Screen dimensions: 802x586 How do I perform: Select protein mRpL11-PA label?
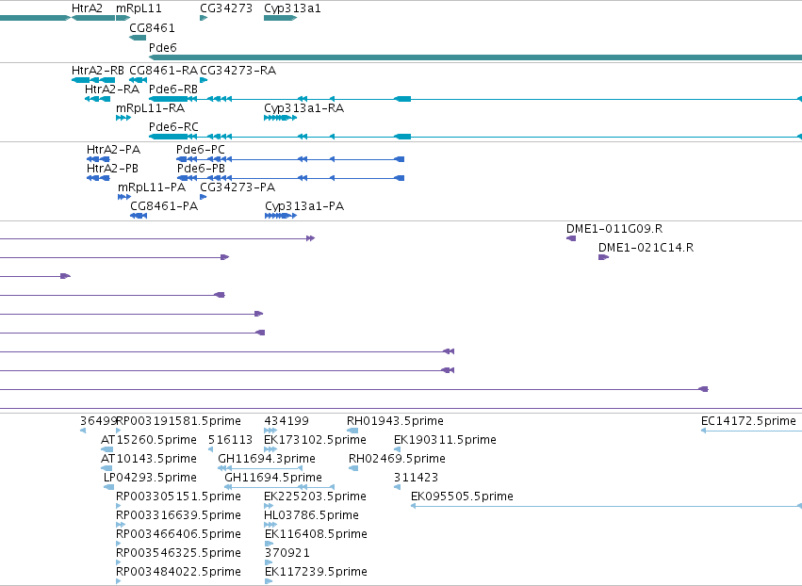click(152, 187)
